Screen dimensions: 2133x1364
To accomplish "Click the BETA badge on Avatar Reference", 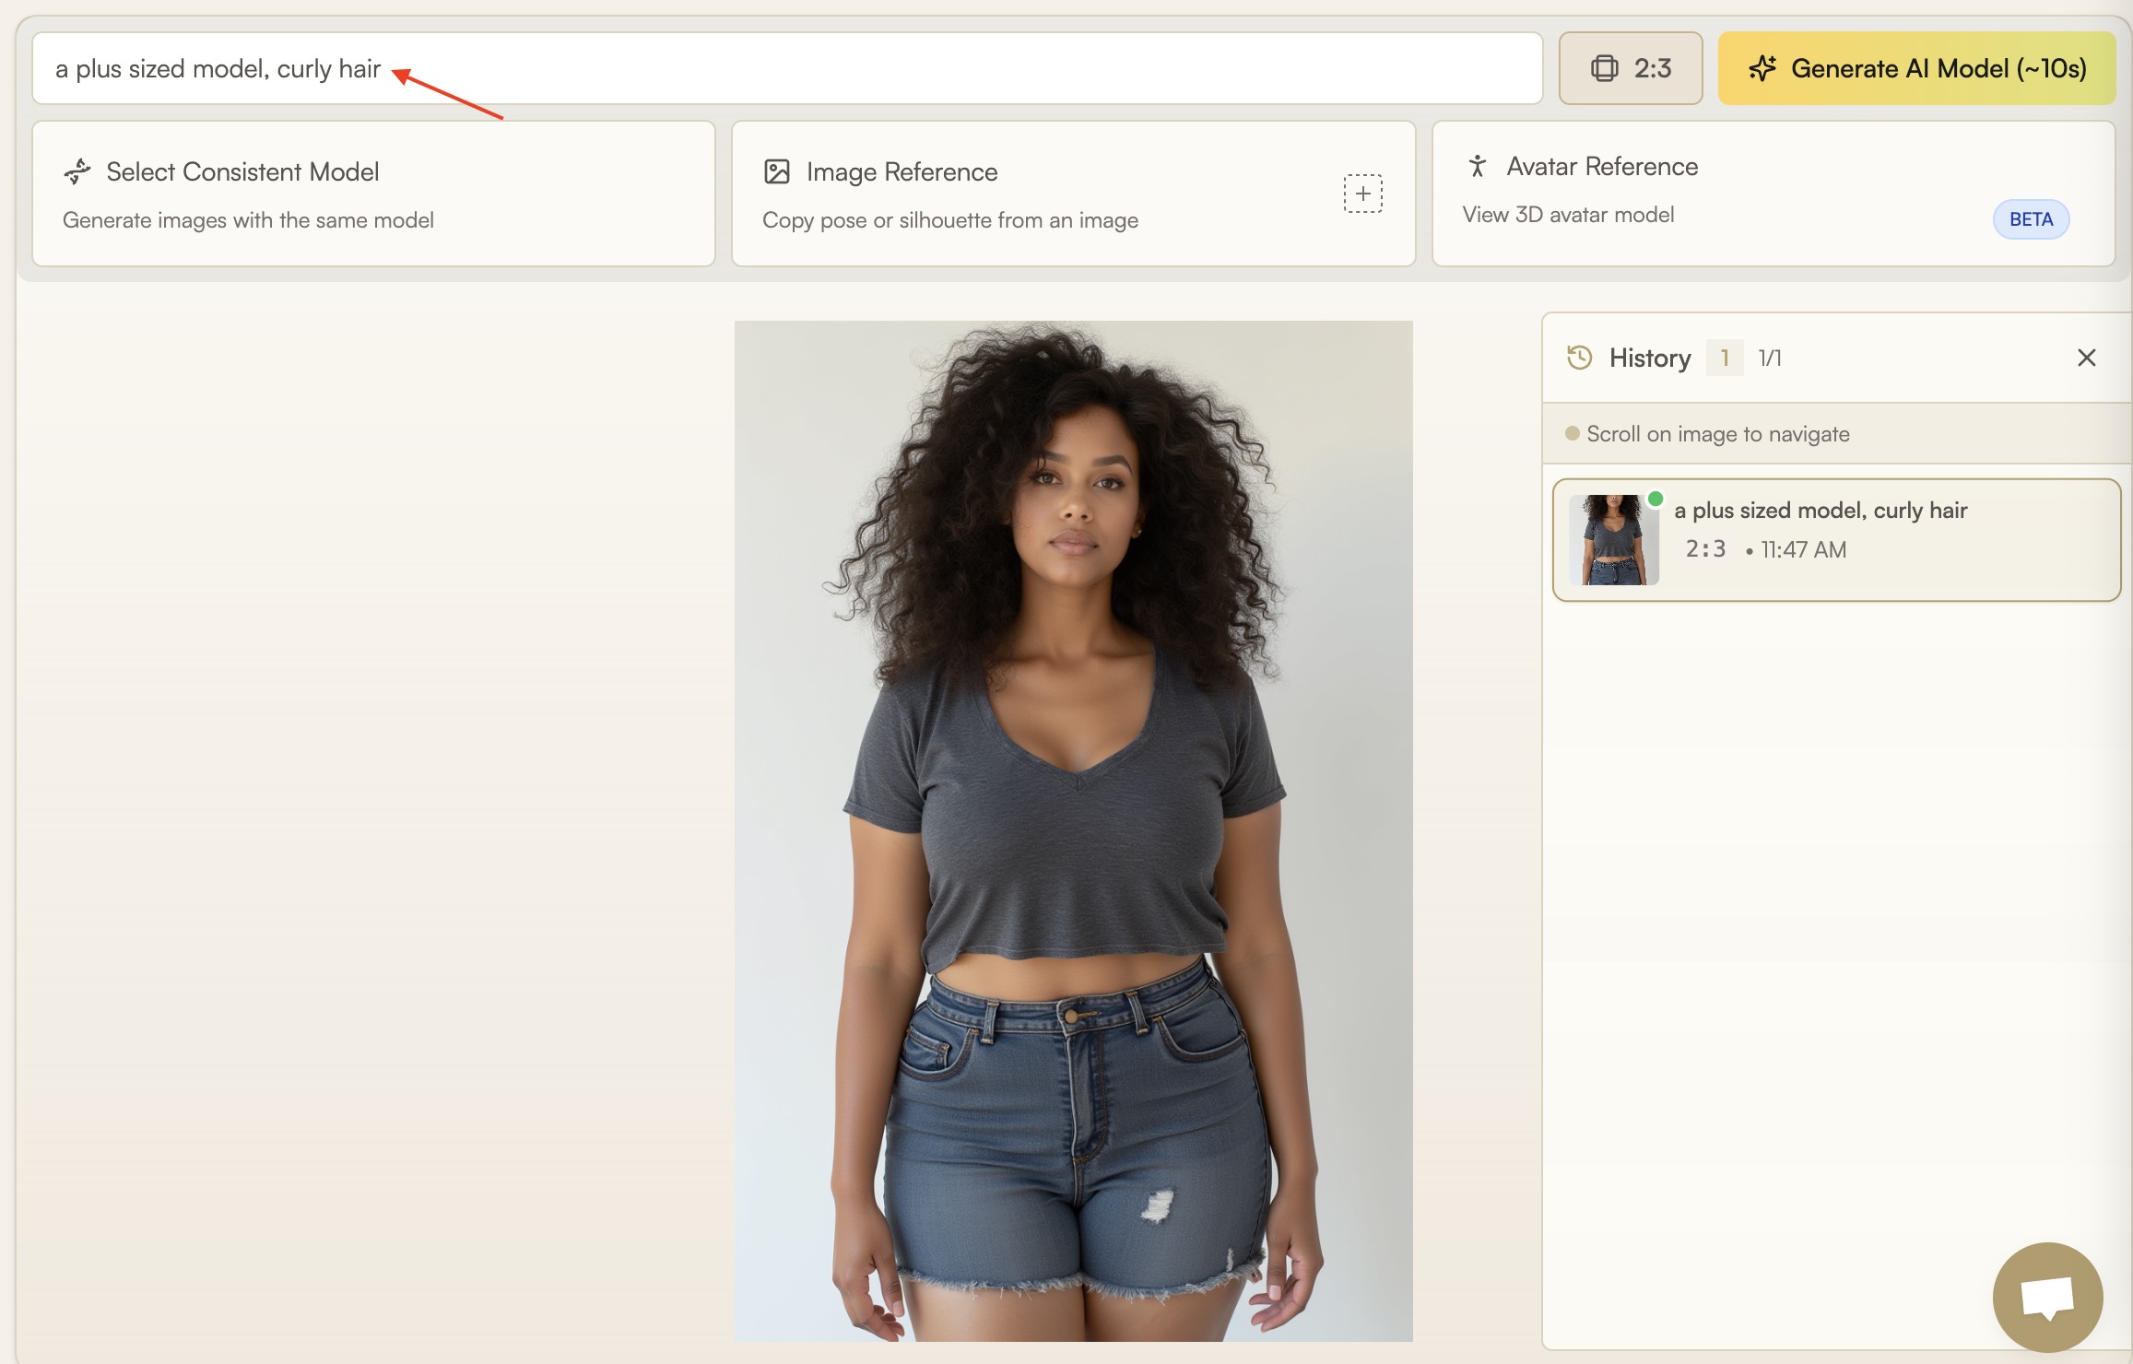I will (x=2031, y=218).
